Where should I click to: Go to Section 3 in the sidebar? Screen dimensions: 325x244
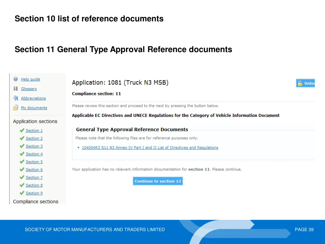pyautogui.click(x=34, y=146)
